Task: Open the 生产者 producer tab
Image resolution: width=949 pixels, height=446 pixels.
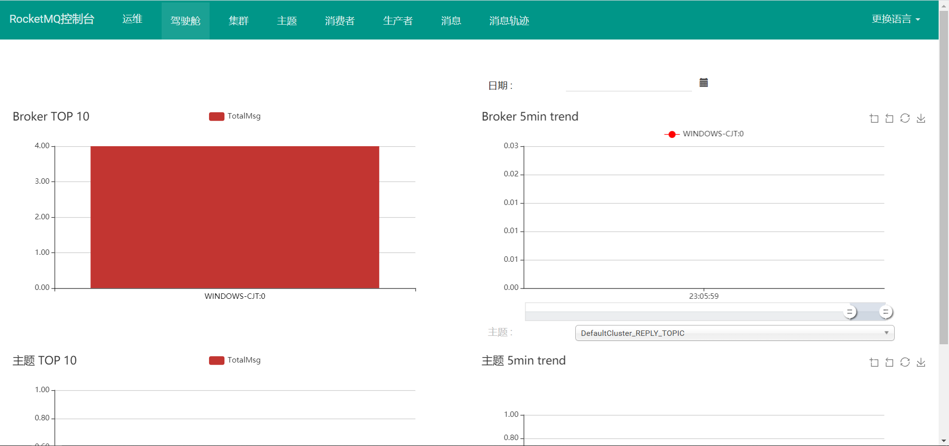Action: click(x=398, y=21)
